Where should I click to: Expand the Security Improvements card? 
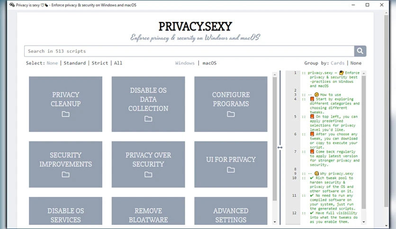click(66, 164)
